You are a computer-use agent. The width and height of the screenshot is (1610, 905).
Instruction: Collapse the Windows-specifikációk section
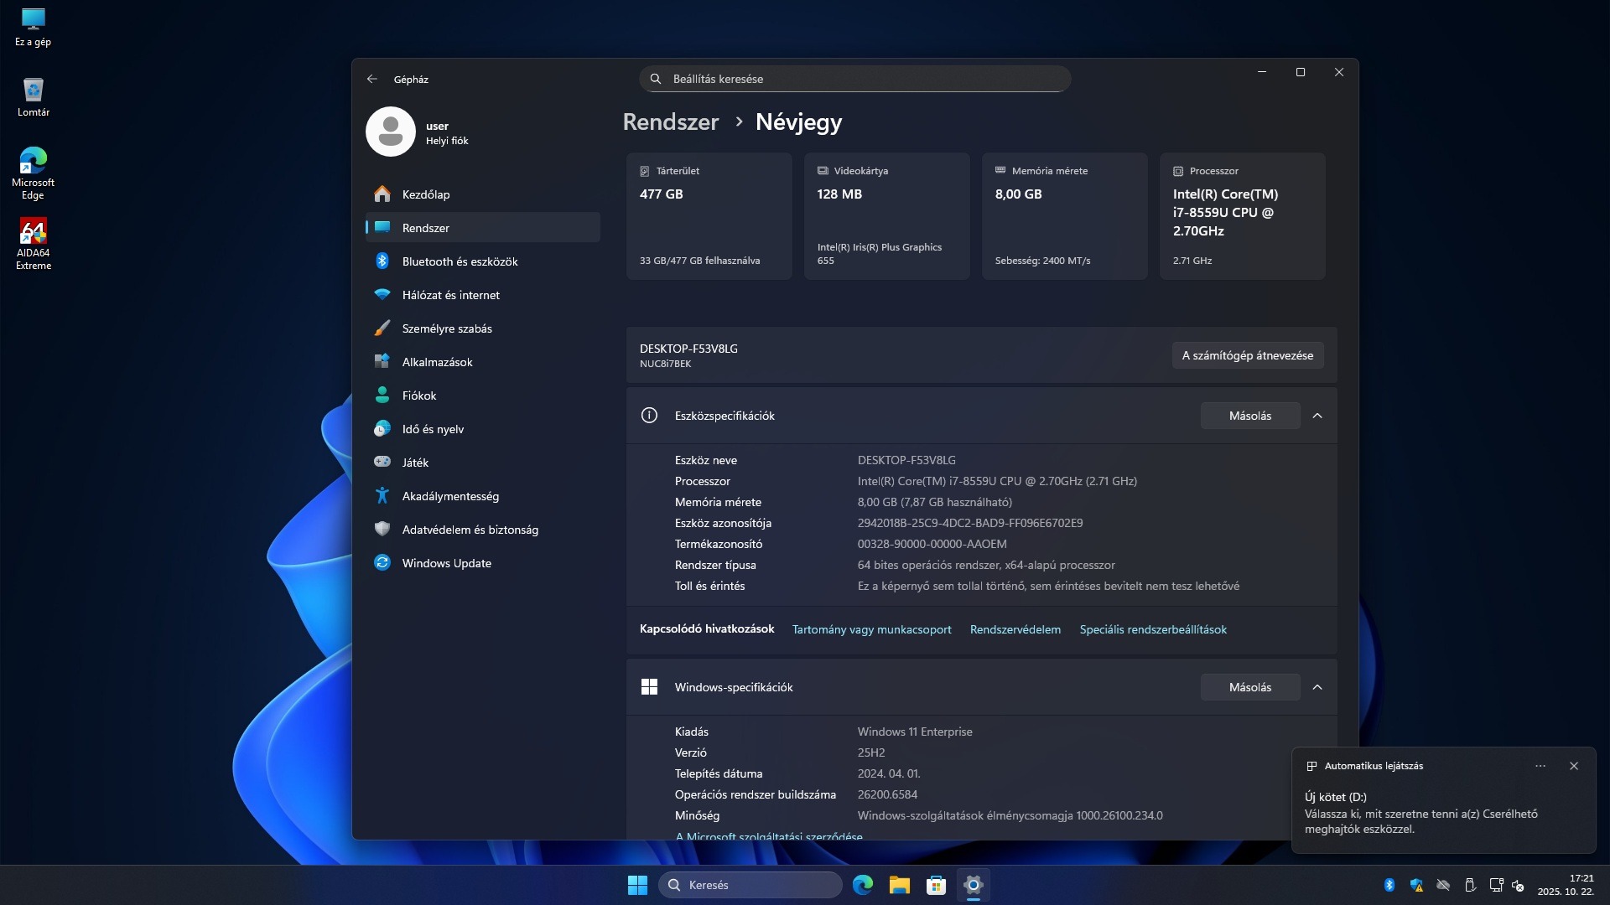click(x=1317, y=687)
